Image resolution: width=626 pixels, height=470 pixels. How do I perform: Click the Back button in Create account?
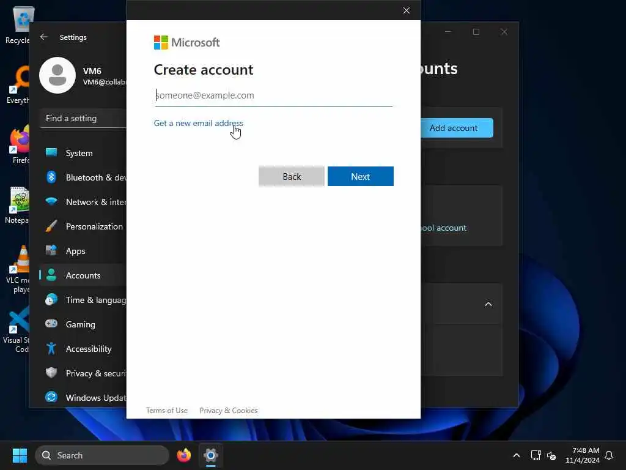292,177
